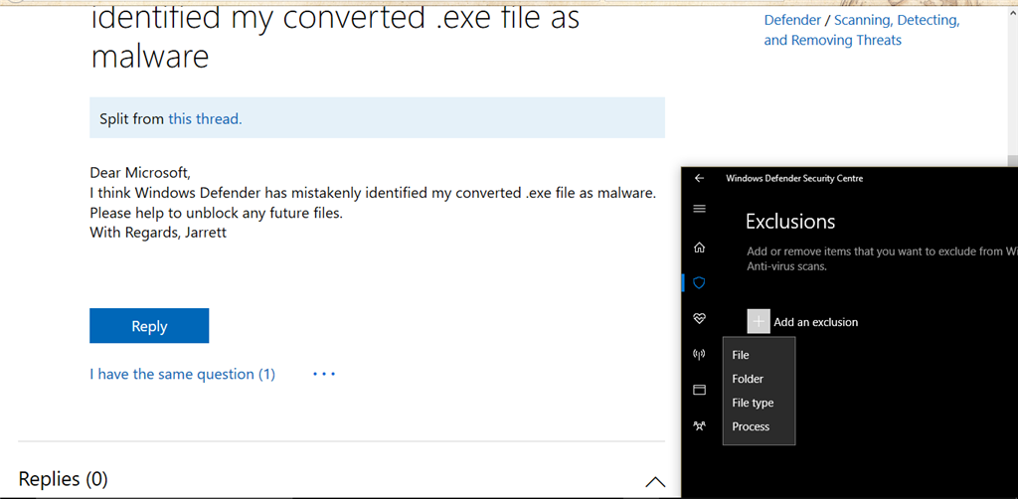Viewport: 1018px width, 499px height.
Task: Click the 'Windows Defender Security Centre' title text
Action: click(x=794, y=179)
